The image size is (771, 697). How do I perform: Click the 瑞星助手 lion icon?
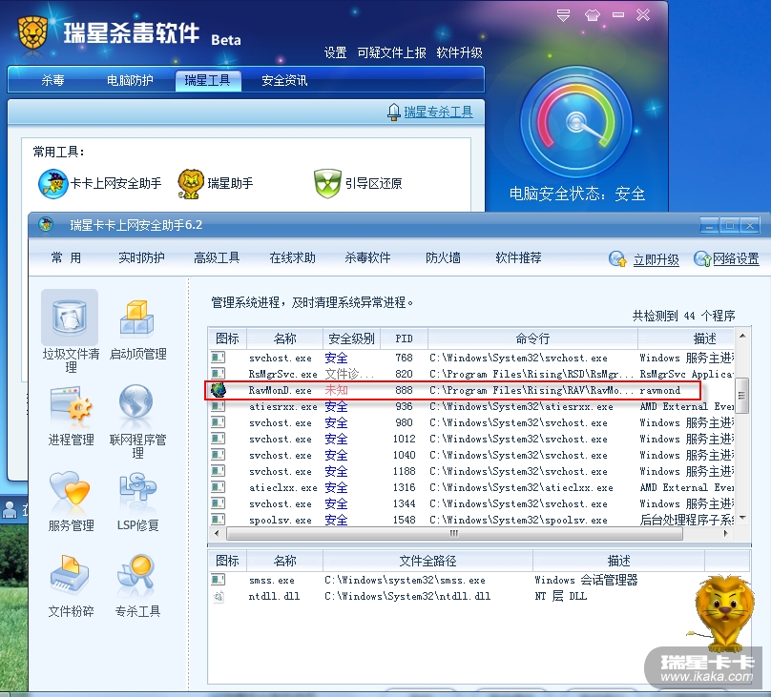tap(191, 184)
